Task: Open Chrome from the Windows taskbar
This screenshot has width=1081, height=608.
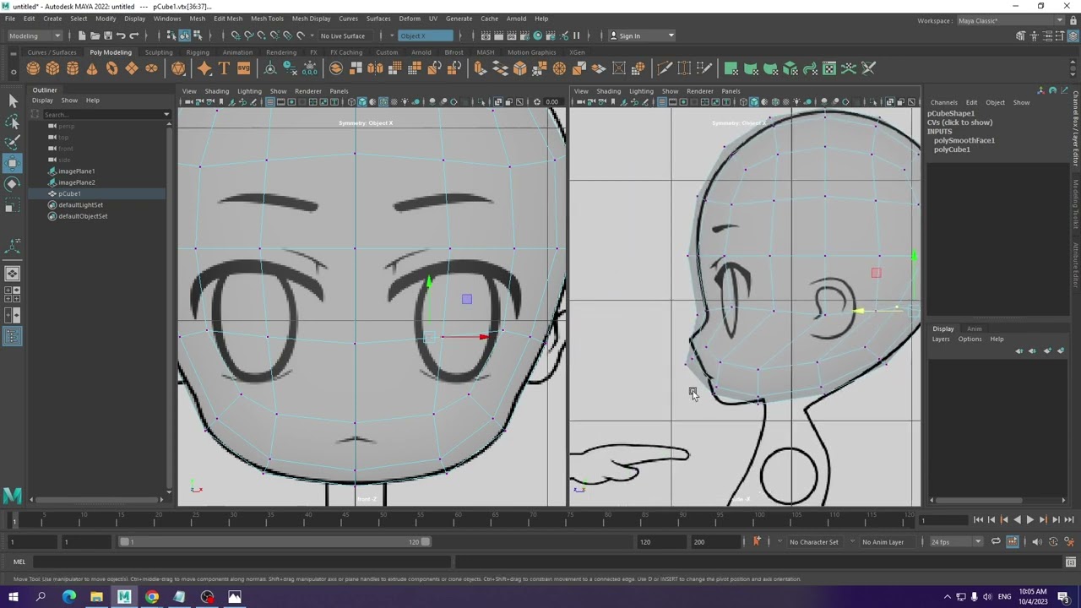Action: click(x=152, y=598)
